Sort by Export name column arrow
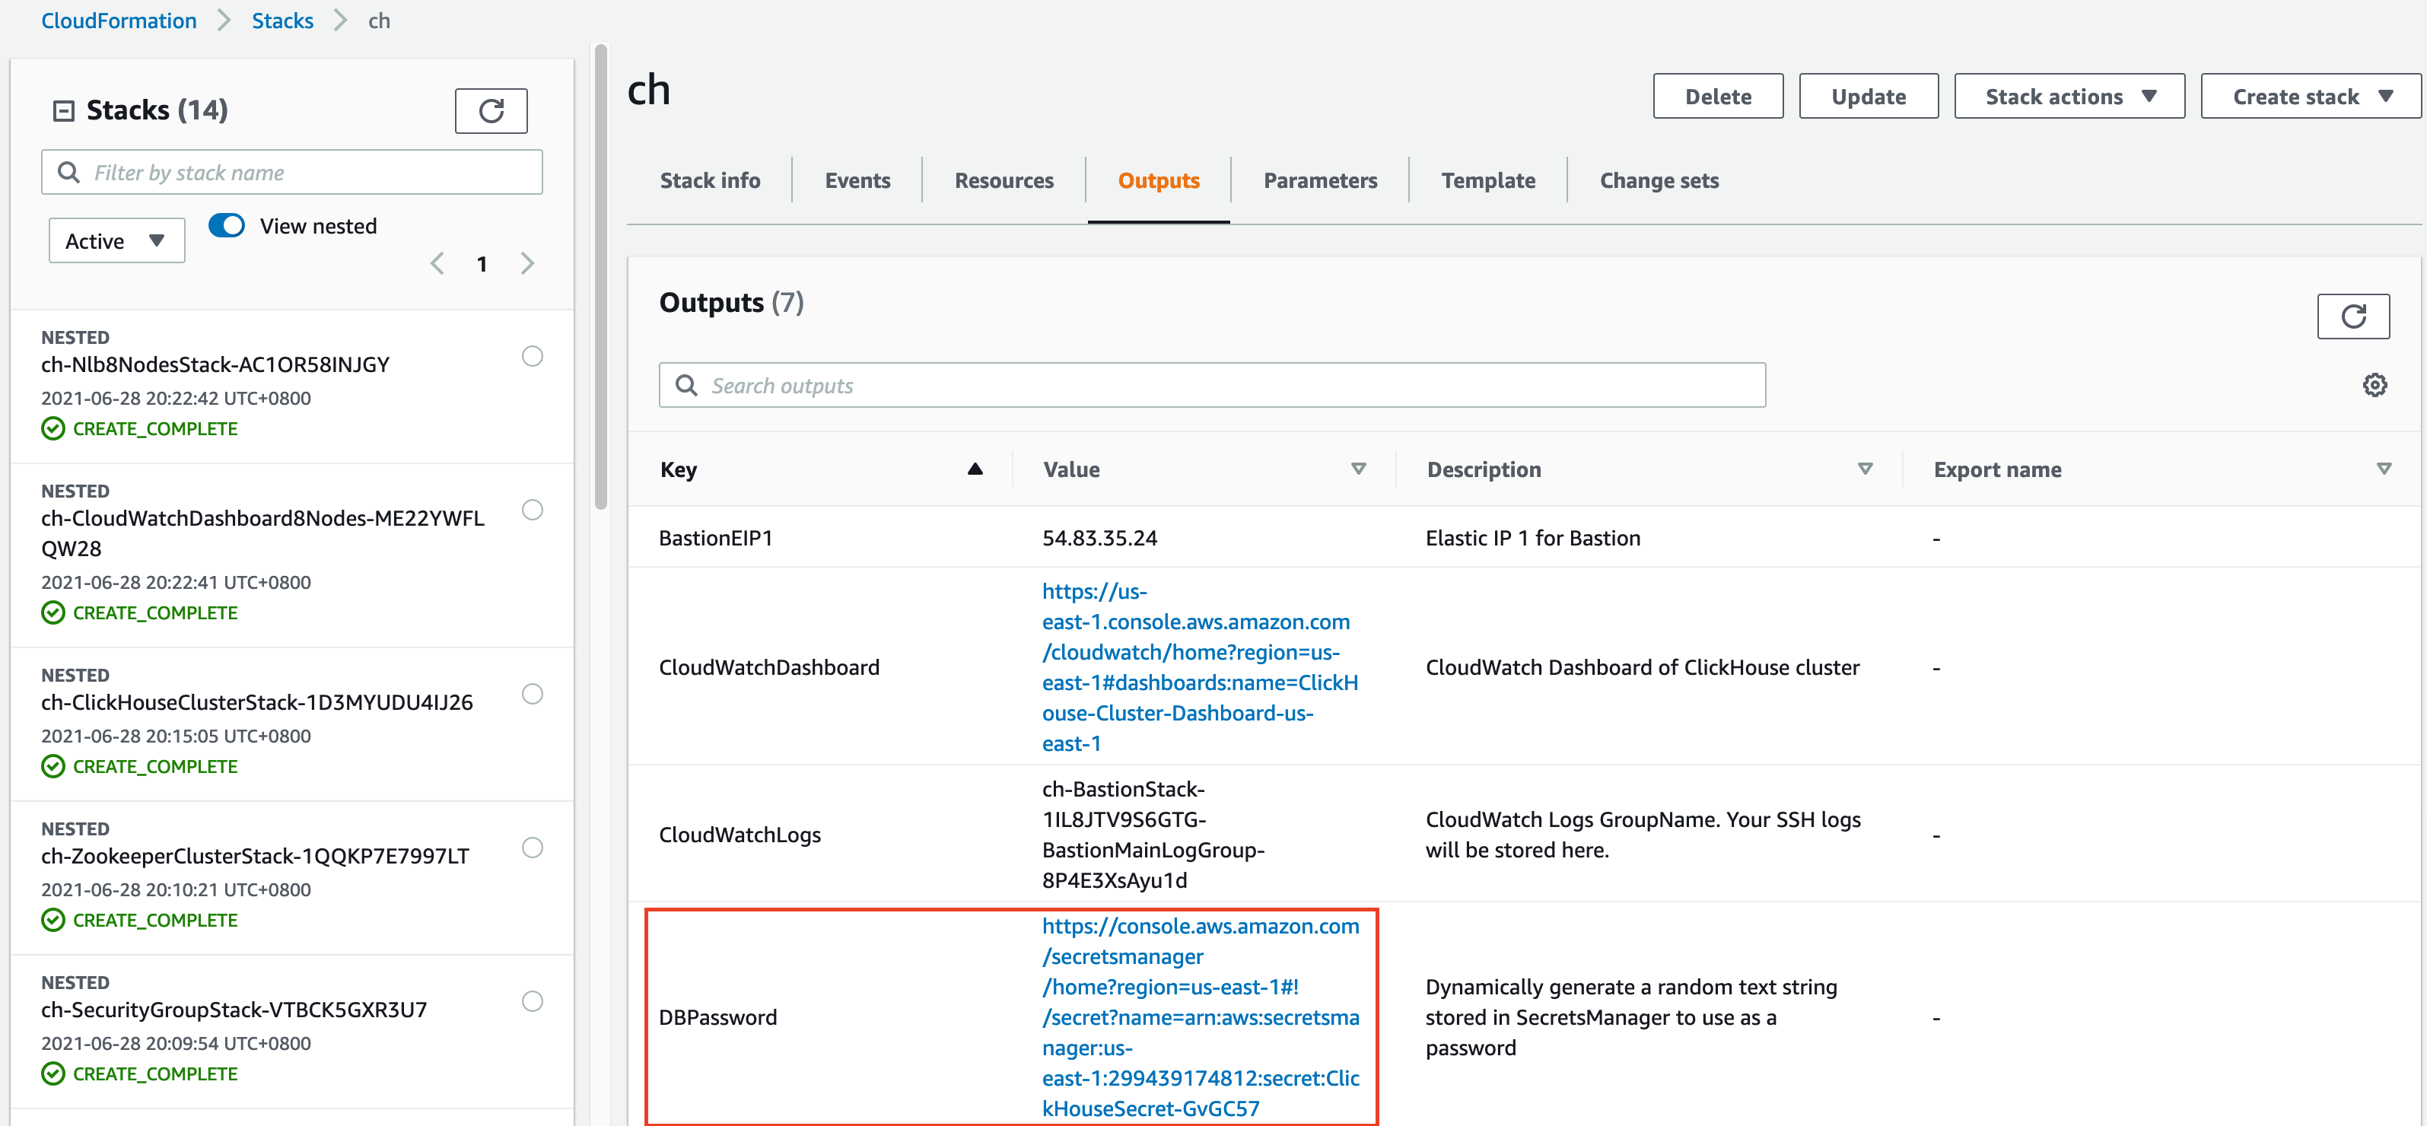 2384,469
